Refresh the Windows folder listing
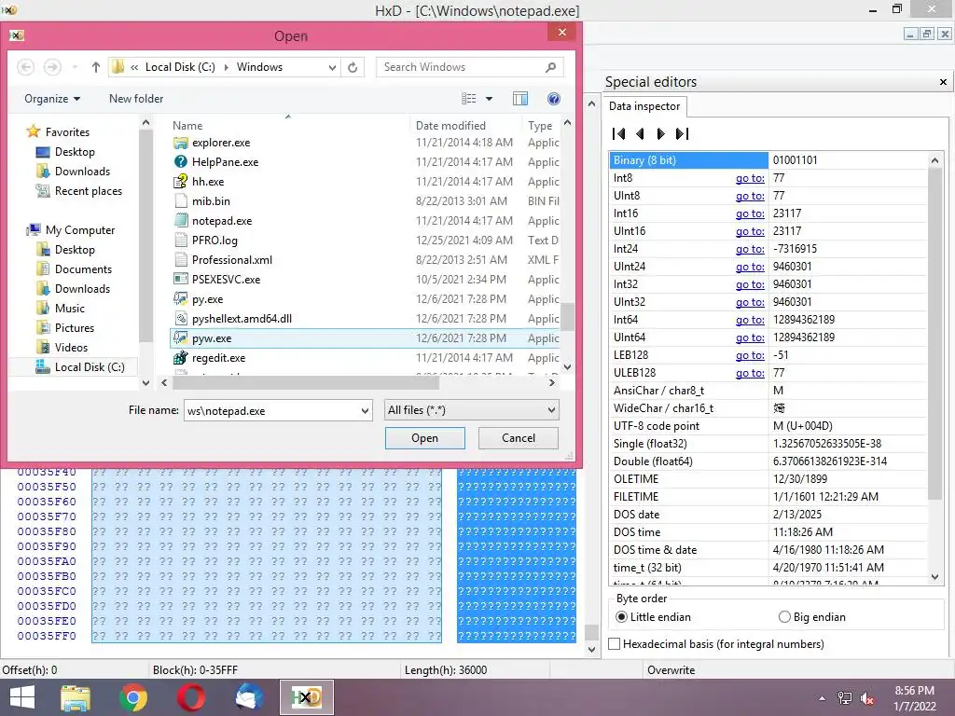The height and width of the screenshot is (716, 955). 353,67
